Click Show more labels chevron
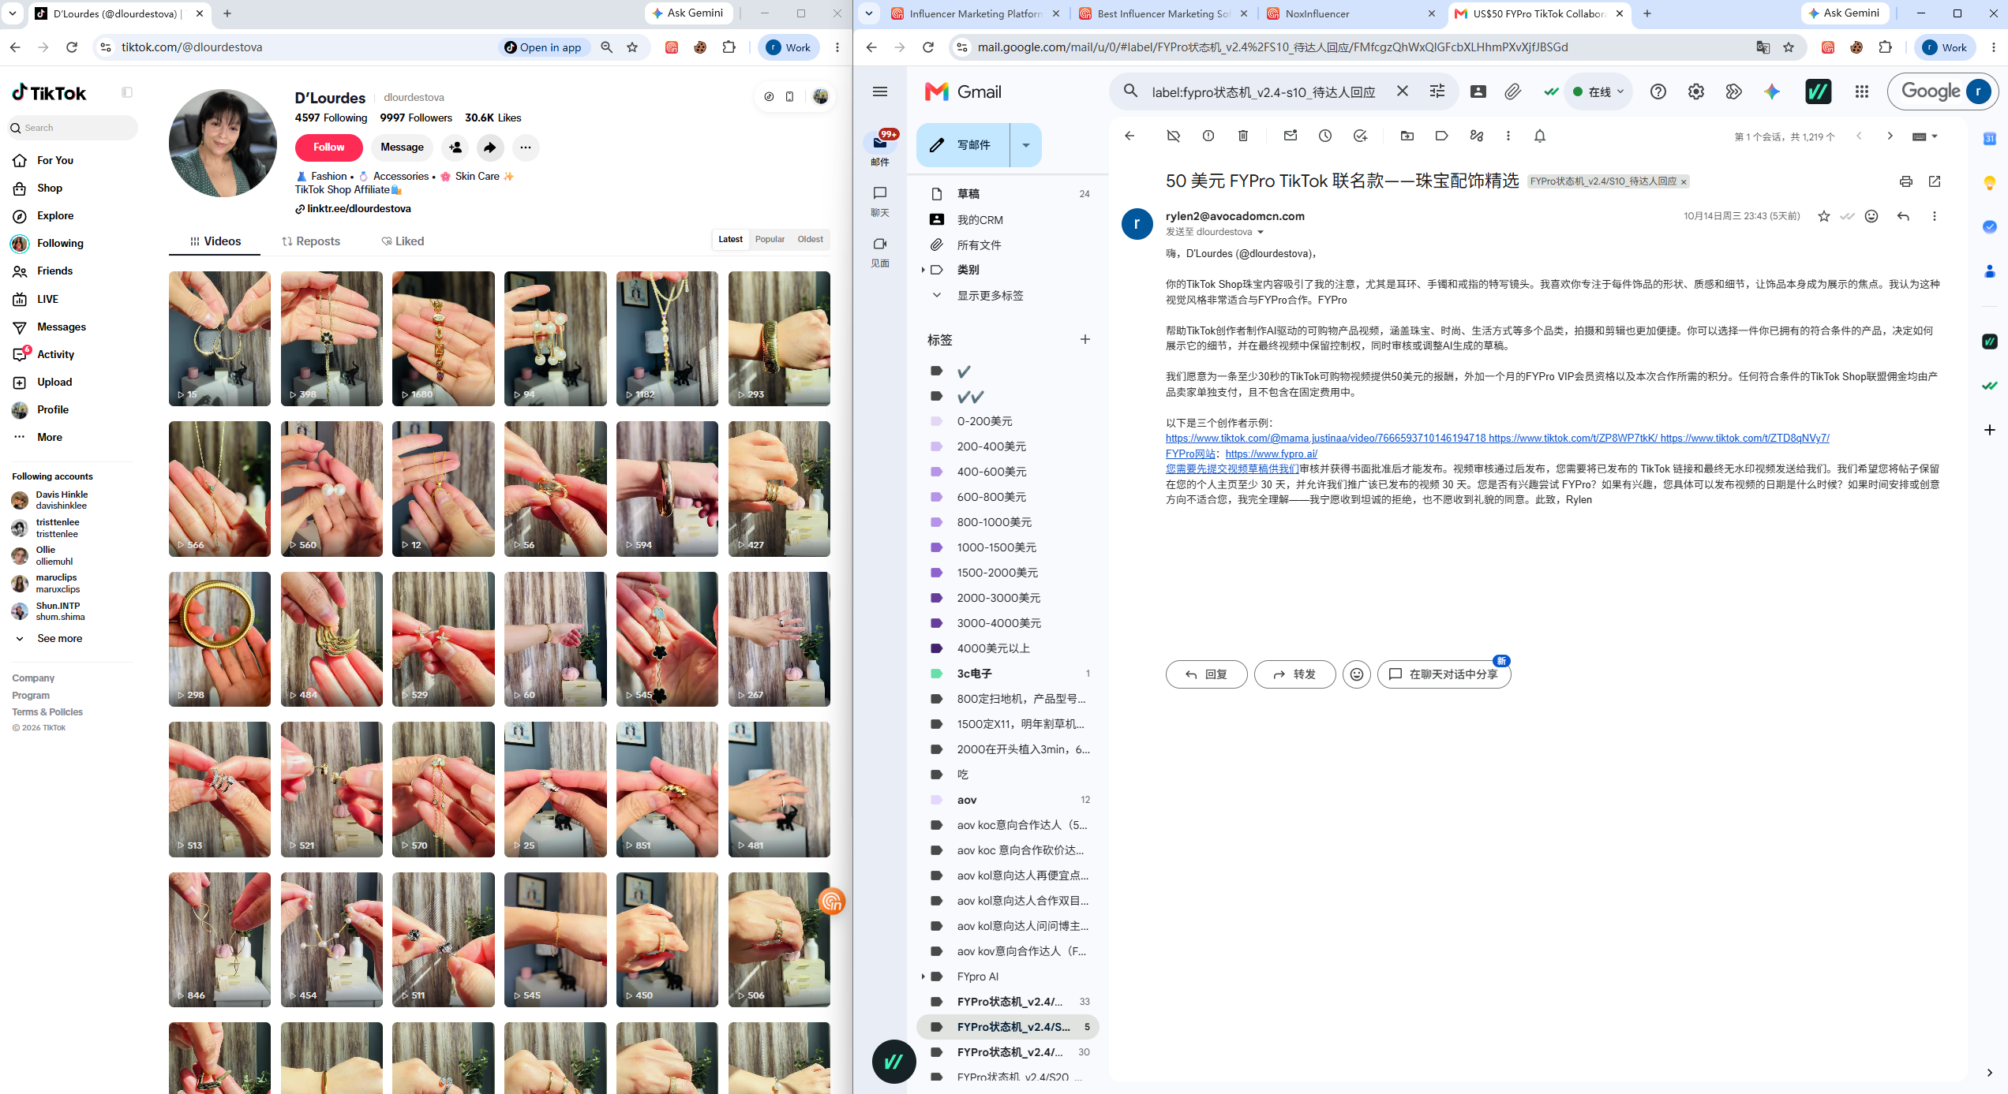The image size is (2008, 1094). [x=937, y=295]
